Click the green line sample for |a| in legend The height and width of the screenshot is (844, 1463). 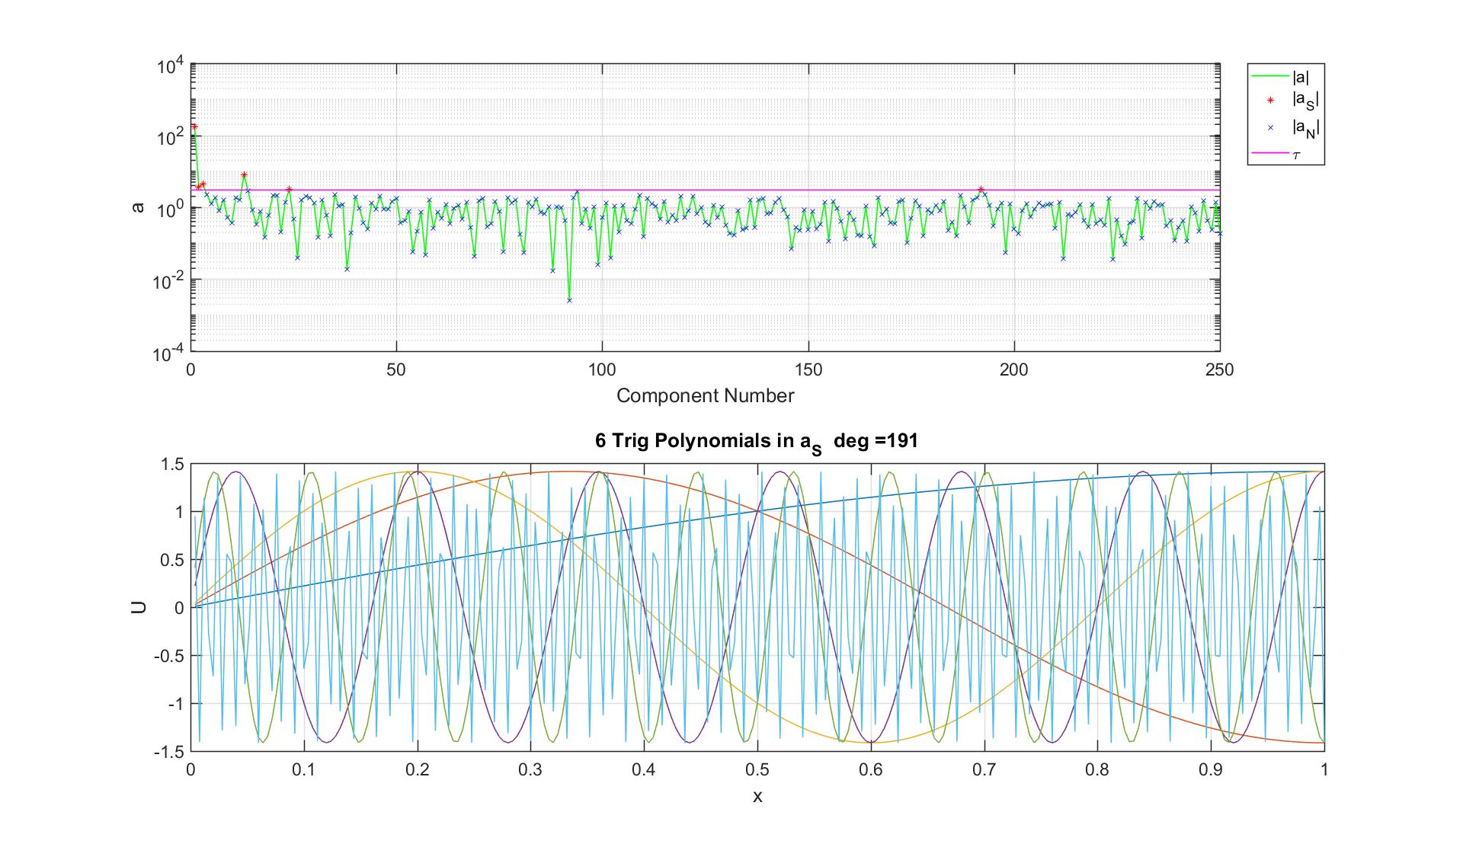click(1270, 75)
